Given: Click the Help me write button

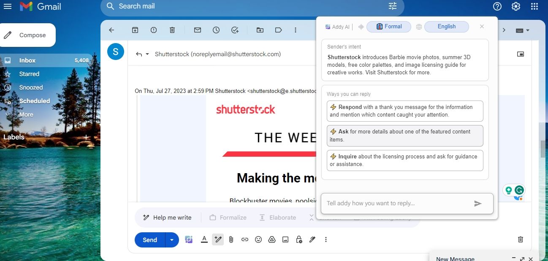Looking at the screenshot, I should click(167, 217).
